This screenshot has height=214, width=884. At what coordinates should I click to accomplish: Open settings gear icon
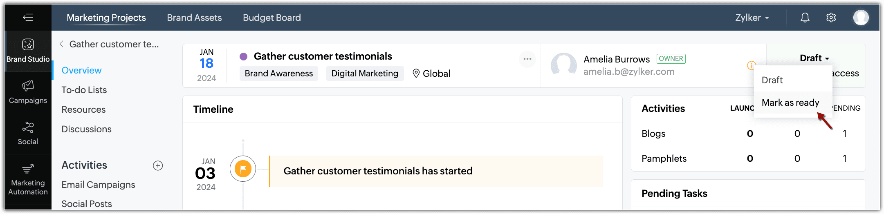(x=831, y=18)
